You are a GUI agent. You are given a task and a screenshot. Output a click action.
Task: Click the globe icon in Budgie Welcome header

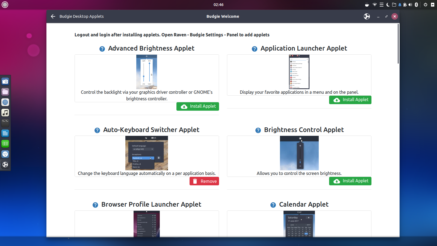click(x=367, y=16)
